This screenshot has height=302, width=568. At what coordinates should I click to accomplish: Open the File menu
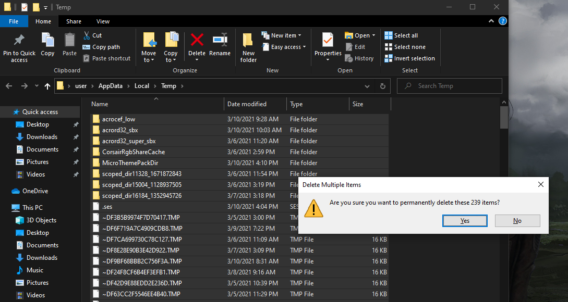pos(14,21)
